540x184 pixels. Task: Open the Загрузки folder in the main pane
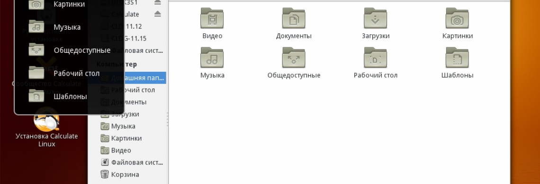click(375, 23)
